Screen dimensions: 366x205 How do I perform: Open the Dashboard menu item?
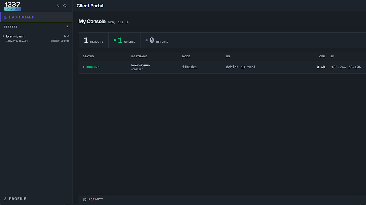(36, 17)
